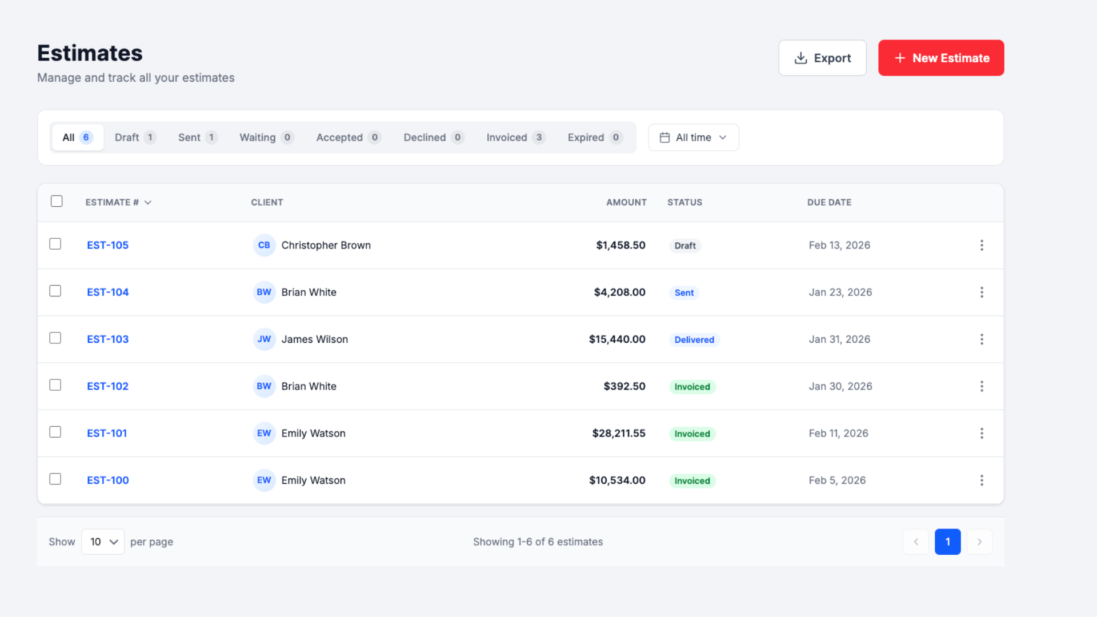The image size is (1097, 617).
Task: Open the three-dot menu for EST-105
Action: coord(982,245)
